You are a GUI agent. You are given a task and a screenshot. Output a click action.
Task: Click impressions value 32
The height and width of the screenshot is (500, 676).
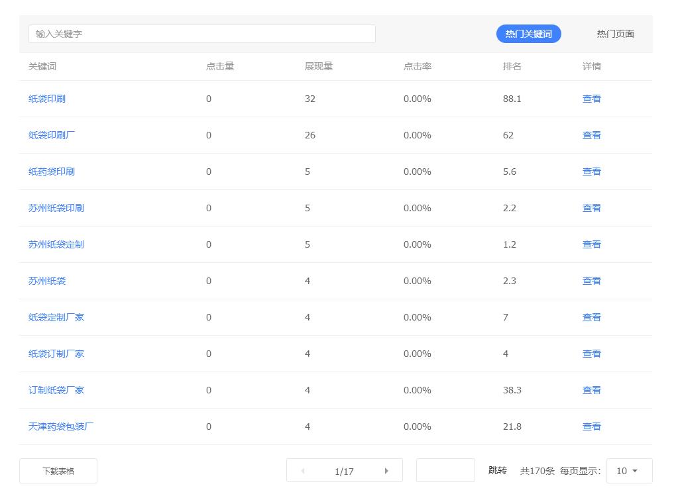[310, 99]
